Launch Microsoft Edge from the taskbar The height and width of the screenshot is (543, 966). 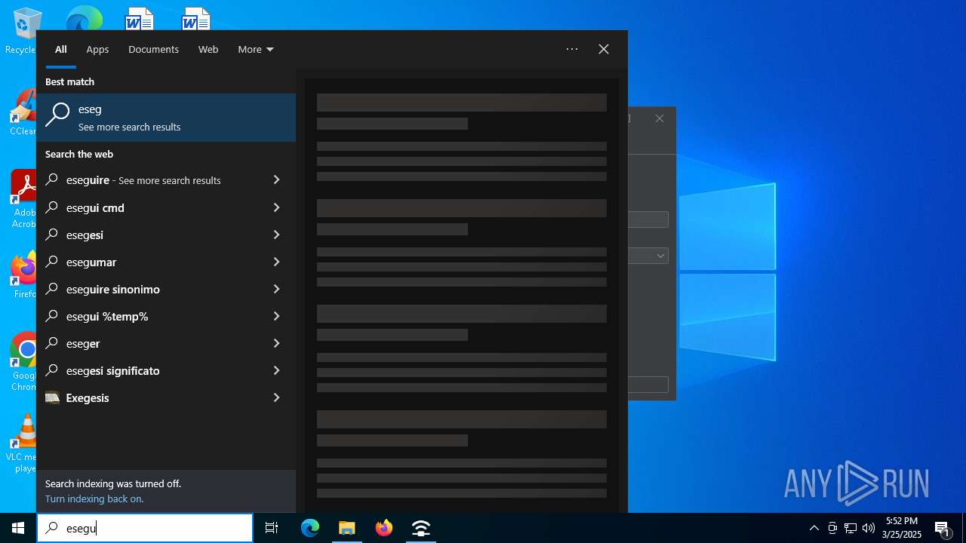(x=310, y=528)
